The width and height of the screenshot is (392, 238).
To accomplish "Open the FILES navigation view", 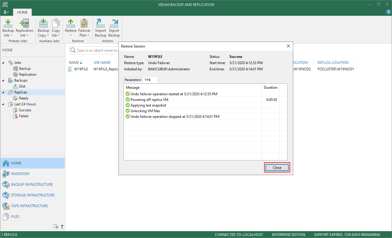I will (x=33, y=217).
